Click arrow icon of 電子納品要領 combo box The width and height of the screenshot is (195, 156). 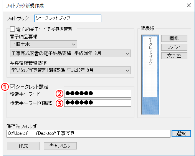point(127,53)
